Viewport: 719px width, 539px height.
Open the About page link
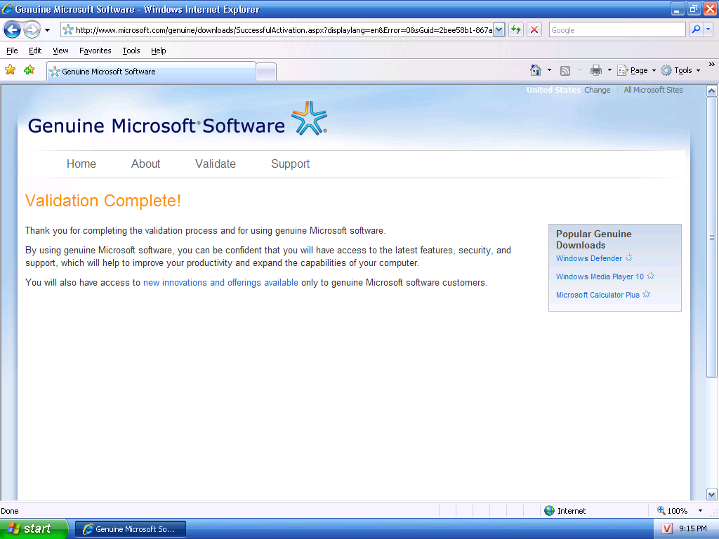point(145,164)
